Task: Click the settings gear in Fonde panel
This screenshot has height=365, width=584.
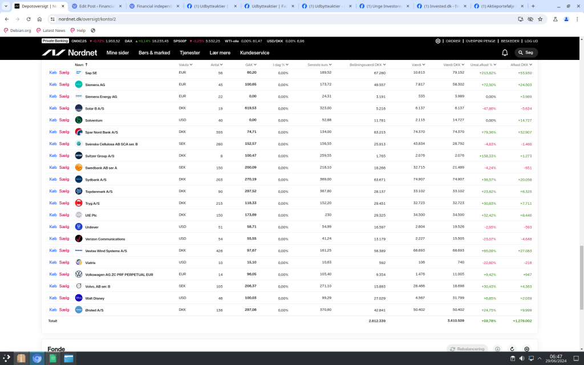Action: tap(526, 349)
